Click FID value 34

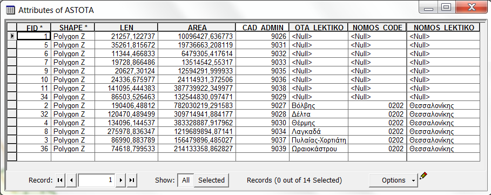(x=34, y=97)
